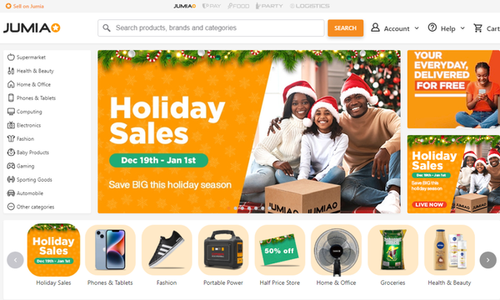Click the orange SEARCH button
This screenshot has height=300, width=500.
345,28
